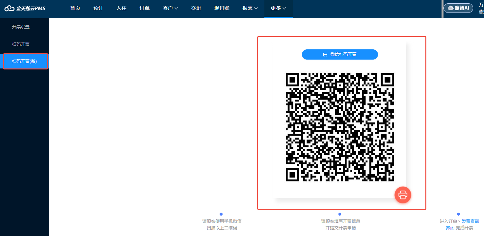Go to the 预订 reservation menu

click(x=98, y=8)
